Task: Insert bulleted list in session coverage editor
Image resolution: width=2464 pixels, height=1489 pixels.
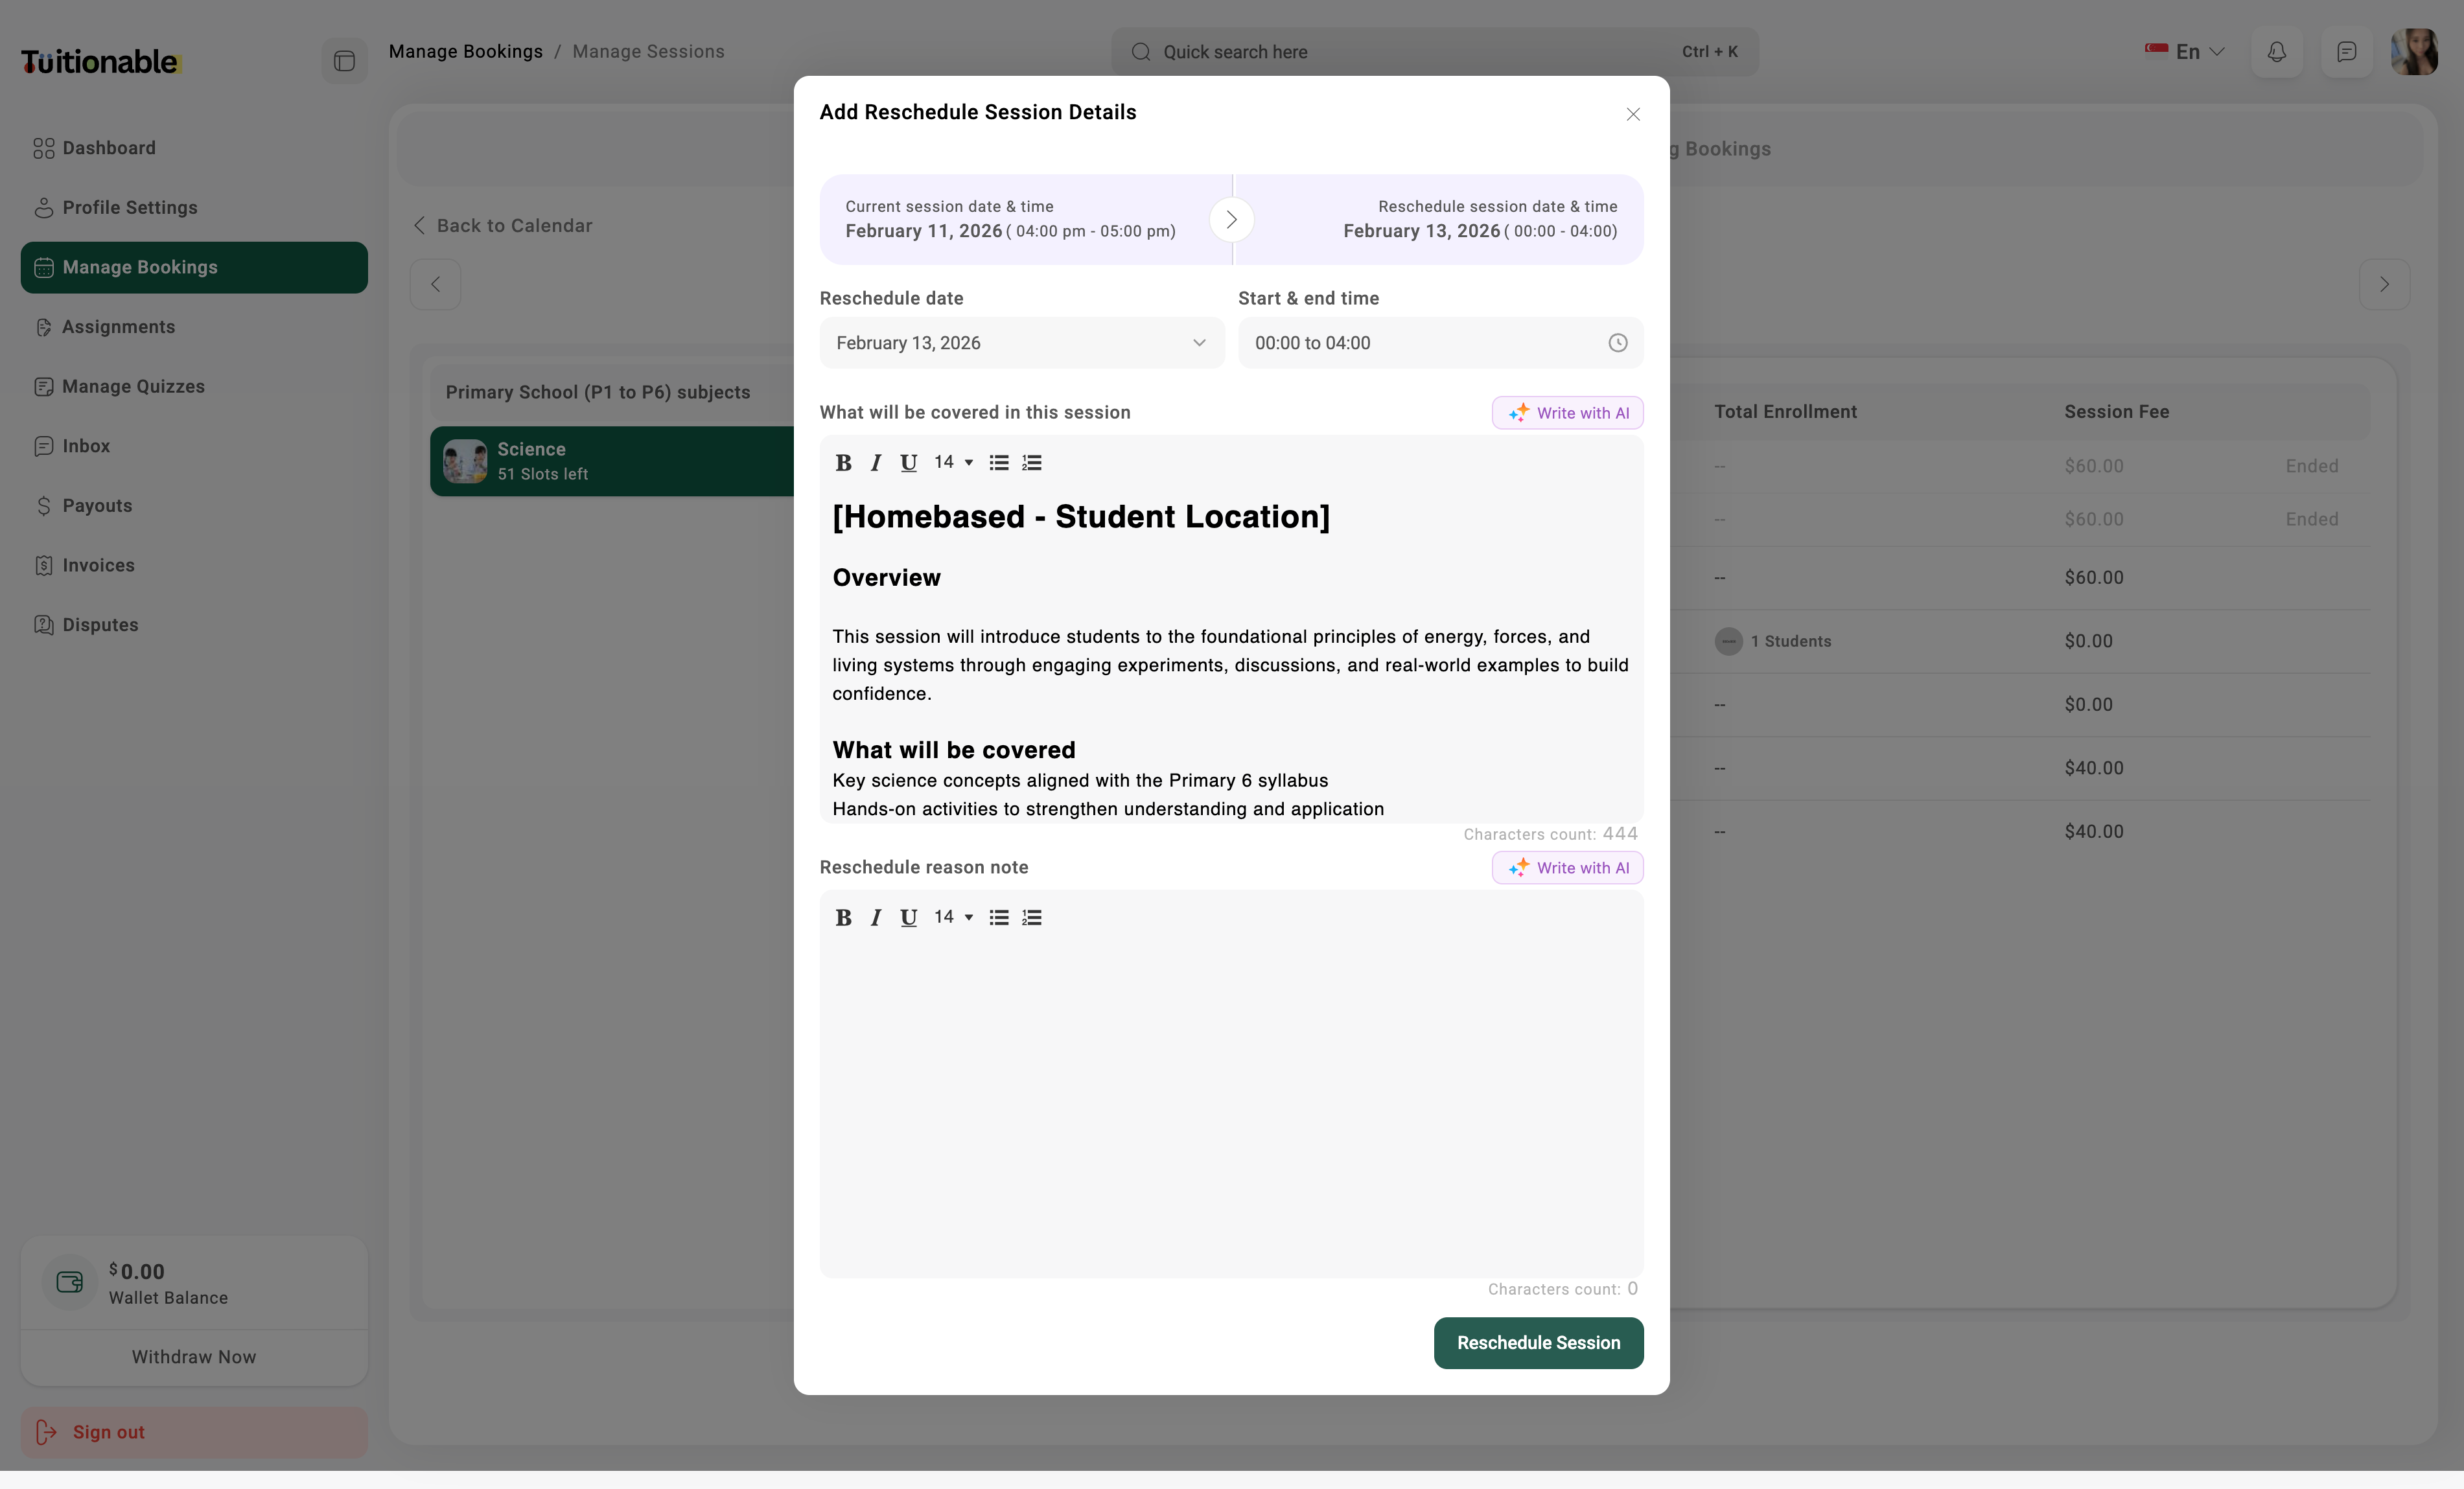Action: click(x=998, y=463)
